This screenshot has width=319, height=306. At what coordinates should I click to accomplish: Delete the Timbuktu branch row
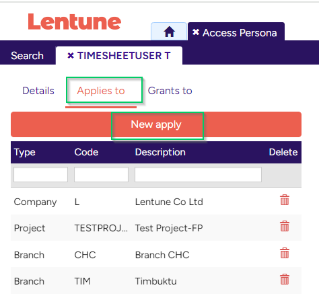point(285,279)
